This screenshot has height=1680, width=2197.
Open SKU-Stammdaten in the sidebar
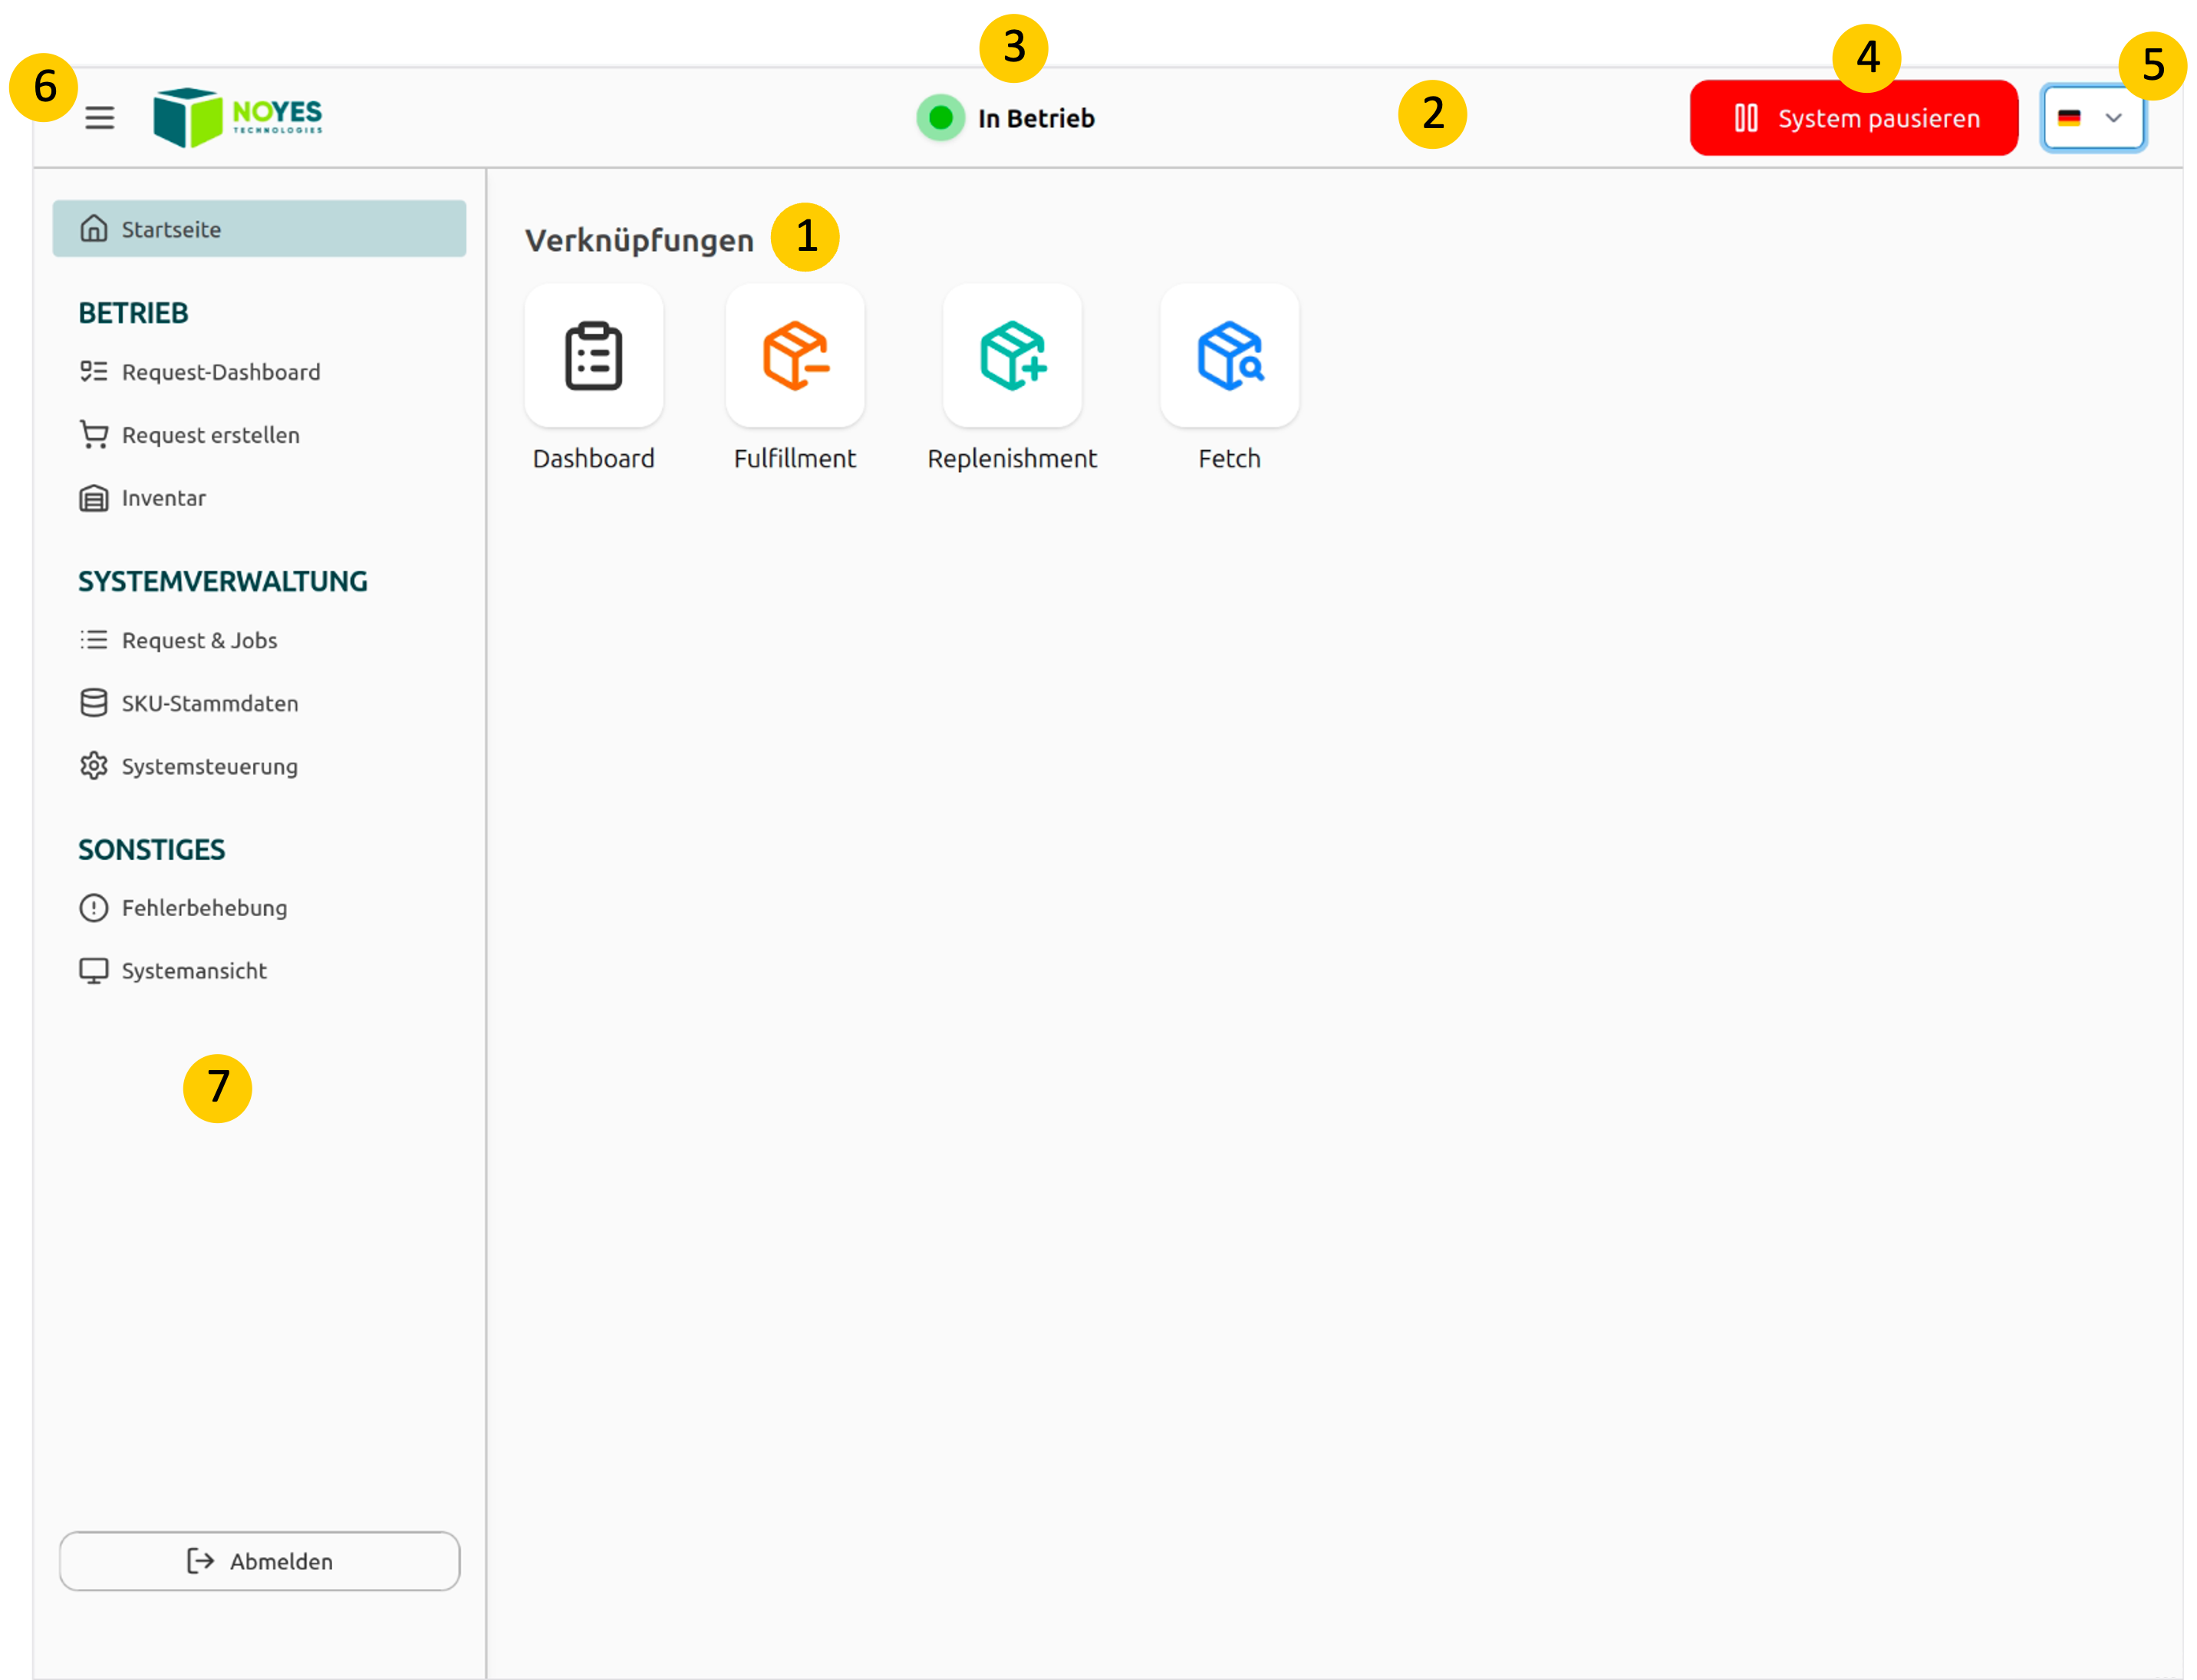189,703
